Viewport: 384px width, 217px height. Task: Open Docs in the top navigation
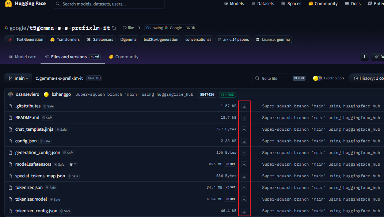(353, 4)
